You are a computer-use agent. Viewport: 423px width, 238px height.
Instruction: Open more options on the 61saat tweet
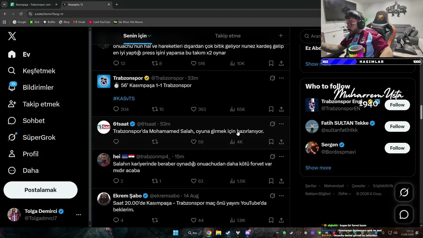[281, 124]
